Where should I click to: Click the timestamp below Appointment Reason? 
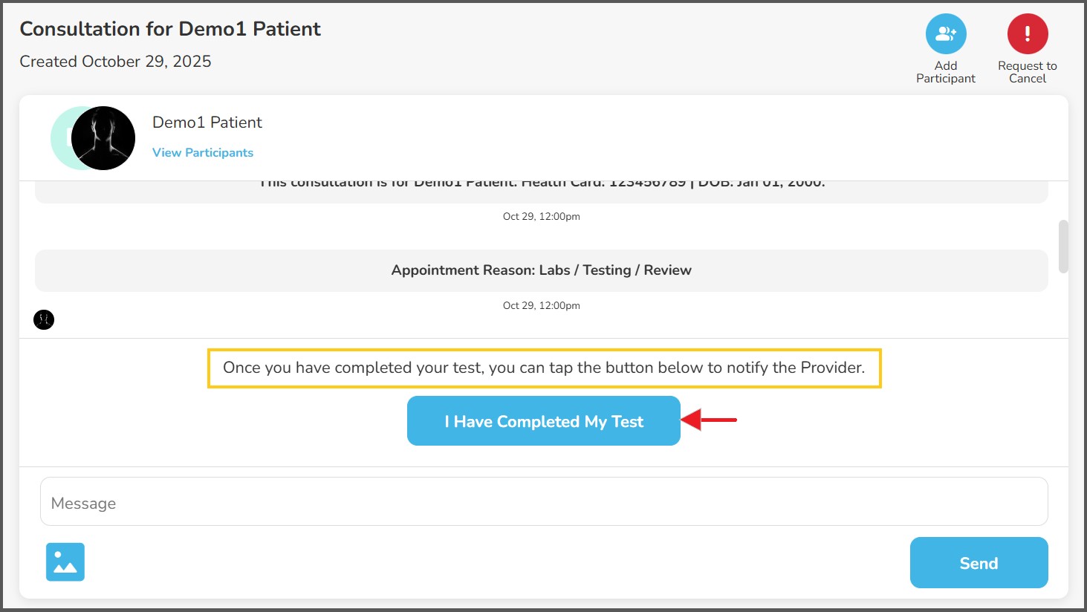[x=541, y=305]
